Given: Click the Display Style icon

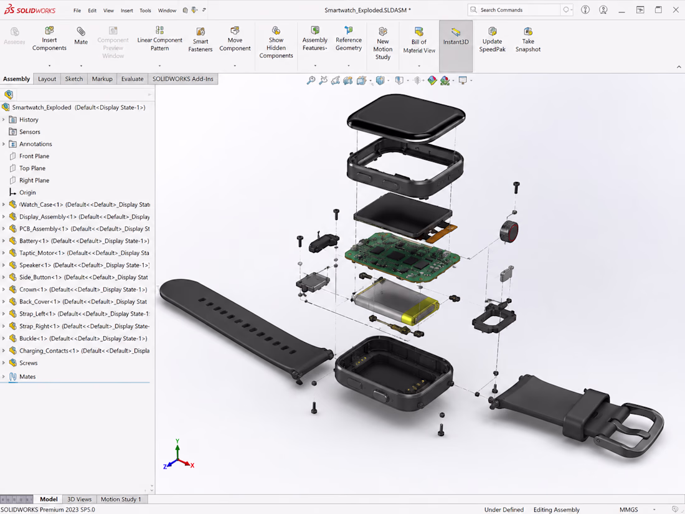Looking at the screenshot, I should 380,80.
